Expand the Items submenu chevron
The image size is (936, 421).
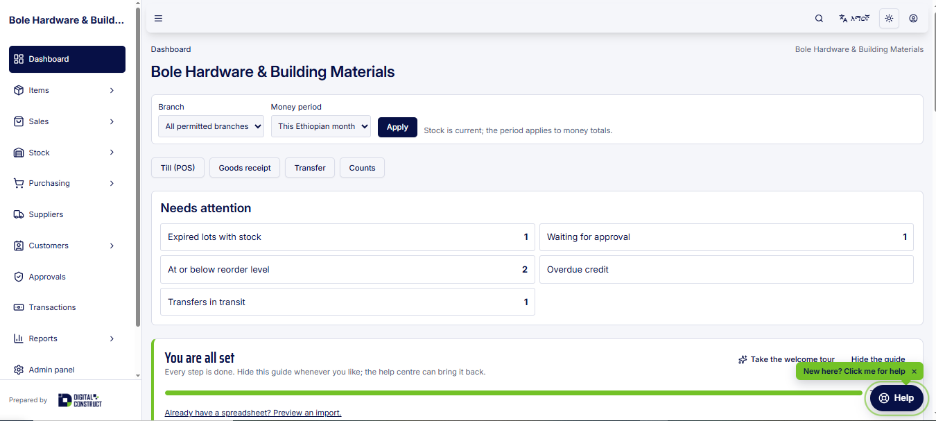[112, 90]
